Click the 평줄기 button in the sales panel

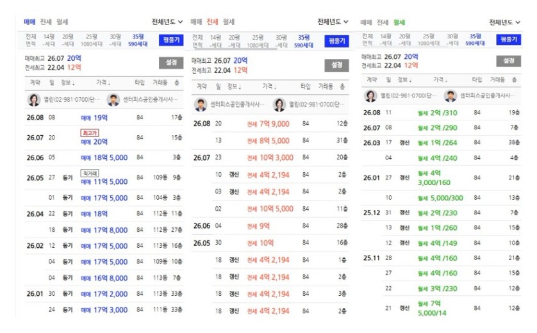171,40
